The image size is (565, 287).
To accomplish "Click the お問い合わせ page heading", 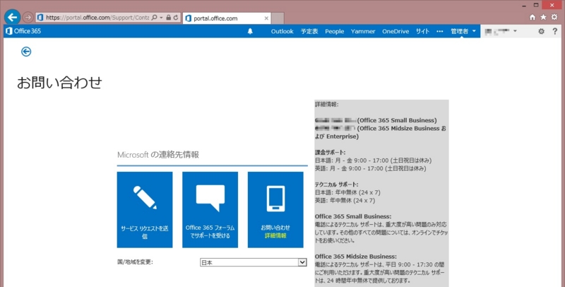I will pos(59,83).
